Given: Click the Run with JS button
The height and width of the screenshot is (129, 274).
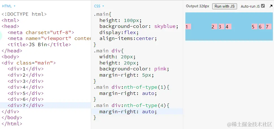Looking at the screenshot, I should [225, 6].
